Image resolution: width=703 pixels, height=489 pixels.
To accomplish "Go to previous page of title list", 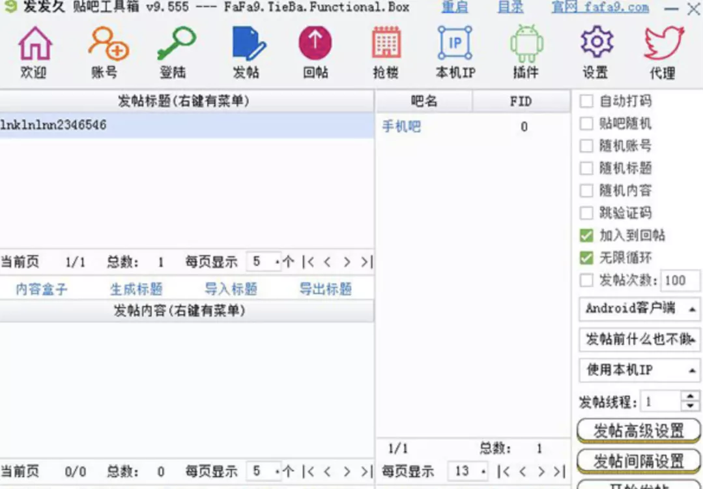I will (327, 261).
